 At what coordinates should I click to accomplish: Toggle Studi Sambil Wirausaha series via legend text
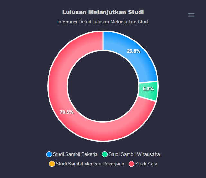[134, 154]
